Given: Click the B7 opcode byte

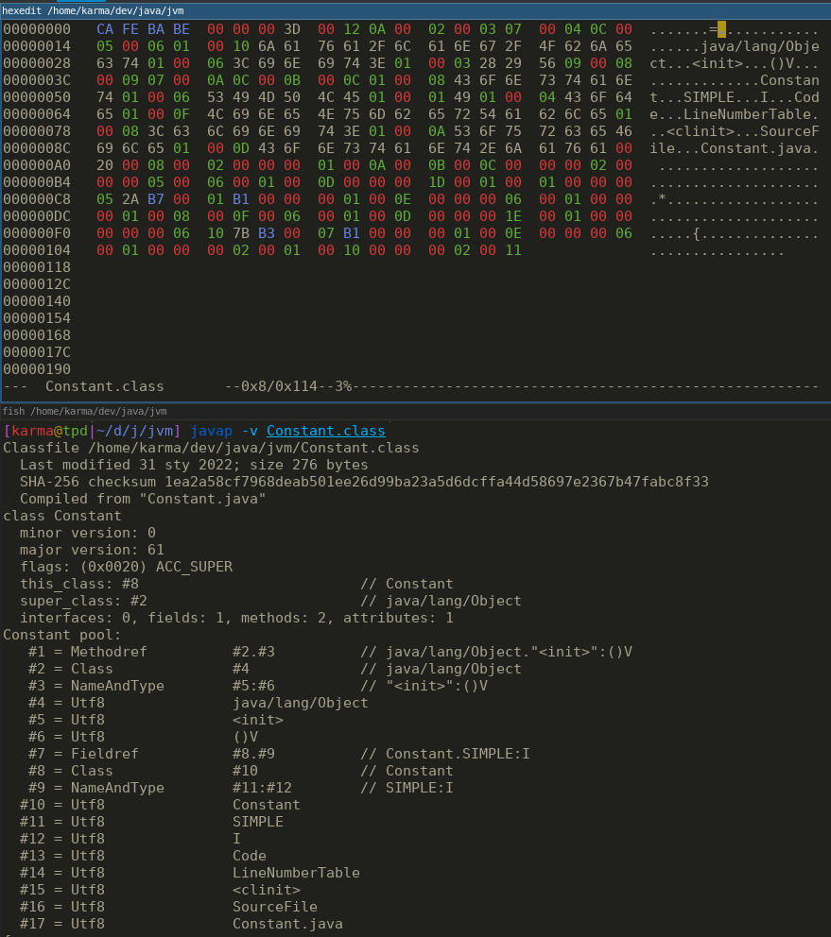Looking at the screenshot, I should coord(156,199).
